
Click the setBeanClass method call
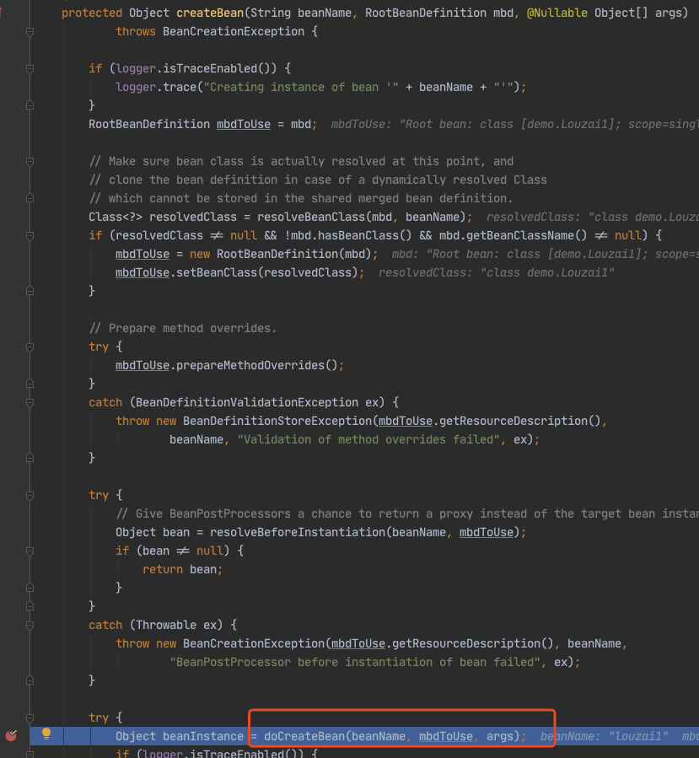pos(217,272)
